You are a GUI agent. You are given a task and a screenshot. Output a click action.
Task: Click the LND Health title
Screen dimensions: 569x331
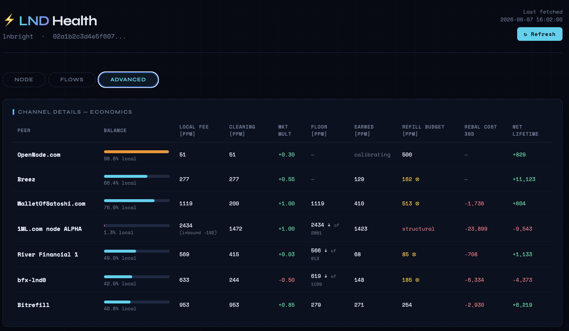[58, 21]
